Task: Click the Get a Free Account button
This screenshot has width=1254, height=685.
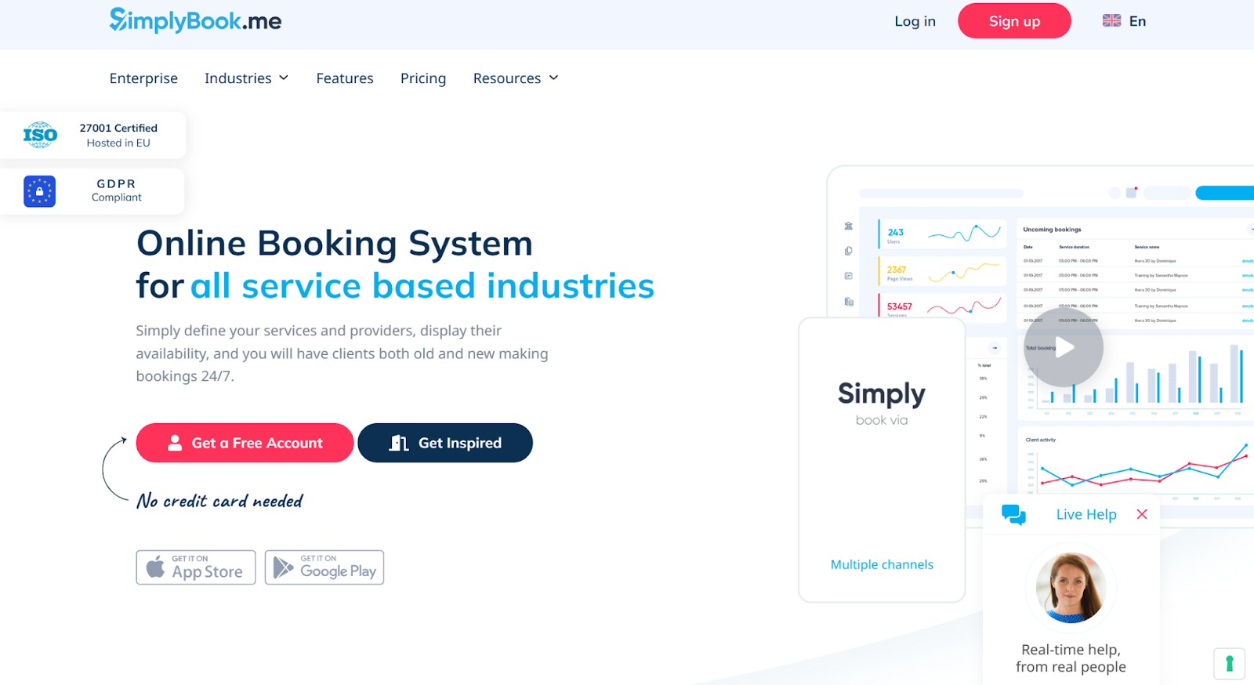Action: click(245, 443)
